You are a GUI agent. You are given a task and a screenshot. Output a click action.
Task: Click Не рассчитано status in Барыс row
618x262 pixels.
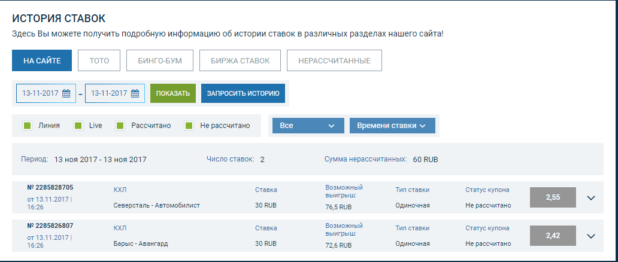488,244
